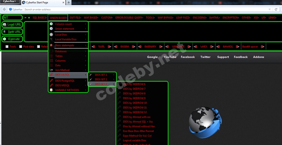Viewport: 282px width, 145px height.
Task: Click the browser back arrow button
Action: pos(4,9)
